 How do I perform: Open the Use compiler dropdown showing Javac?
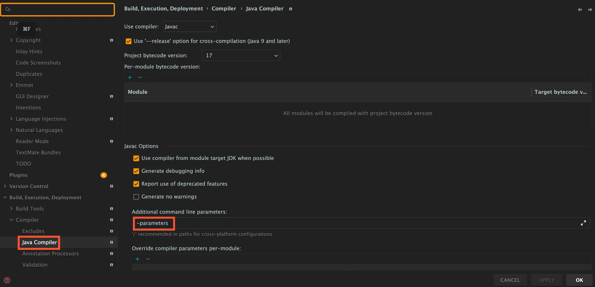click(189, 26)
